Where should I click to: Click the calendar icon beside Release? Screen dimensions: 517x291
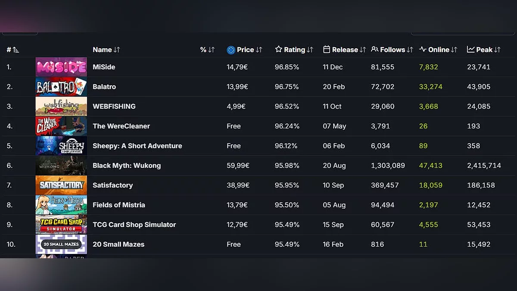tap(327, 50)
